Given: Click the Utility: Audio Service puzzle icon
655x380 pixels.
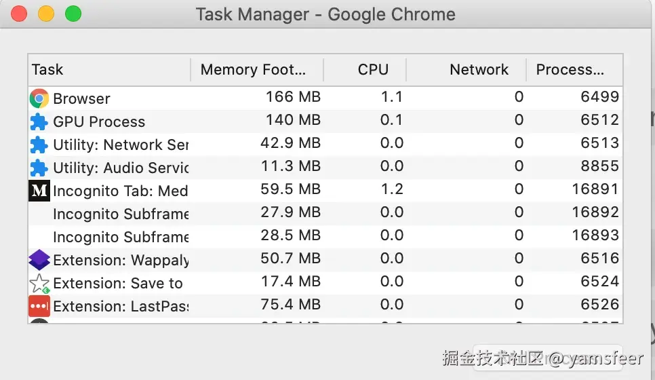Looking at the screenshot, I should [39, 168].
